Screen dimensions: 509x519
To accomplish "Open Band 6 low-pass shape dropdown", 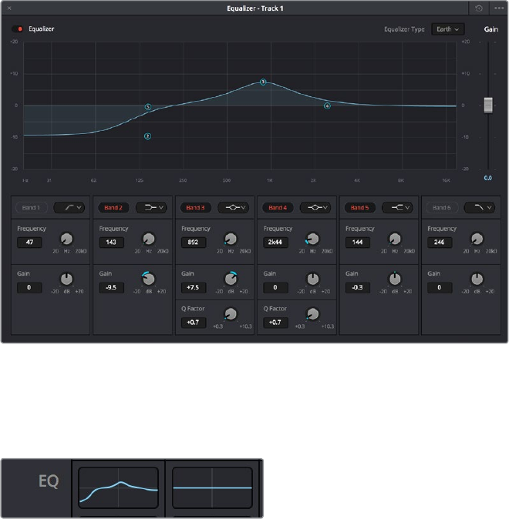I will 479,208.
